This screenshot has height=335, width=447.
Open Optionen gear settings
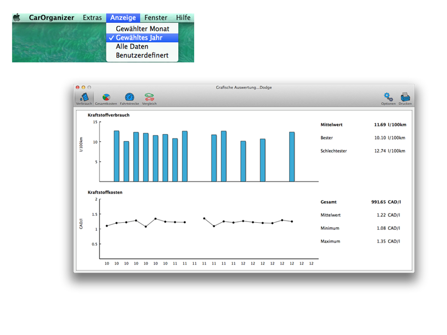pos(388,98)
